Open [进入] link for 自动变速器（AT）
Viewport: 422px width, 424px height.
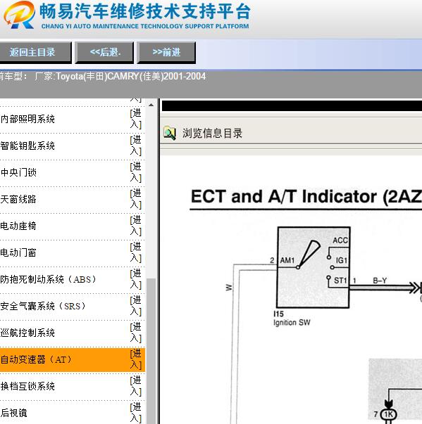(136, 359)
